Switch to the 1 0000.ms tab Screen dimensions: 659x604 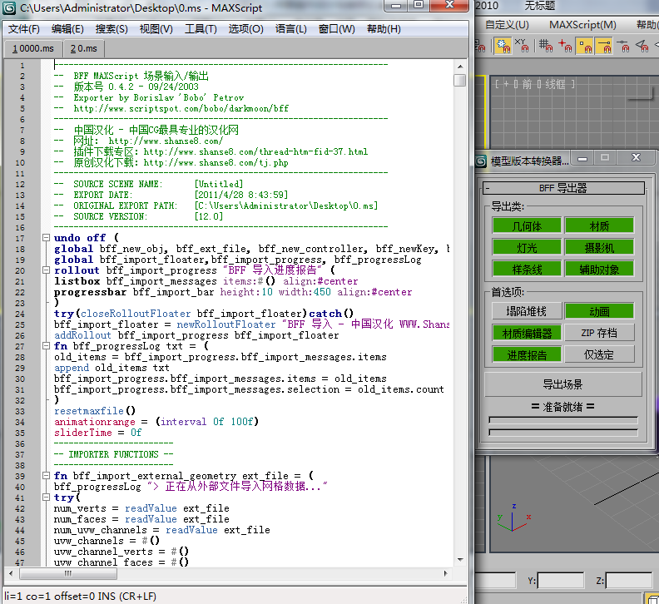[x=32, y=49]
